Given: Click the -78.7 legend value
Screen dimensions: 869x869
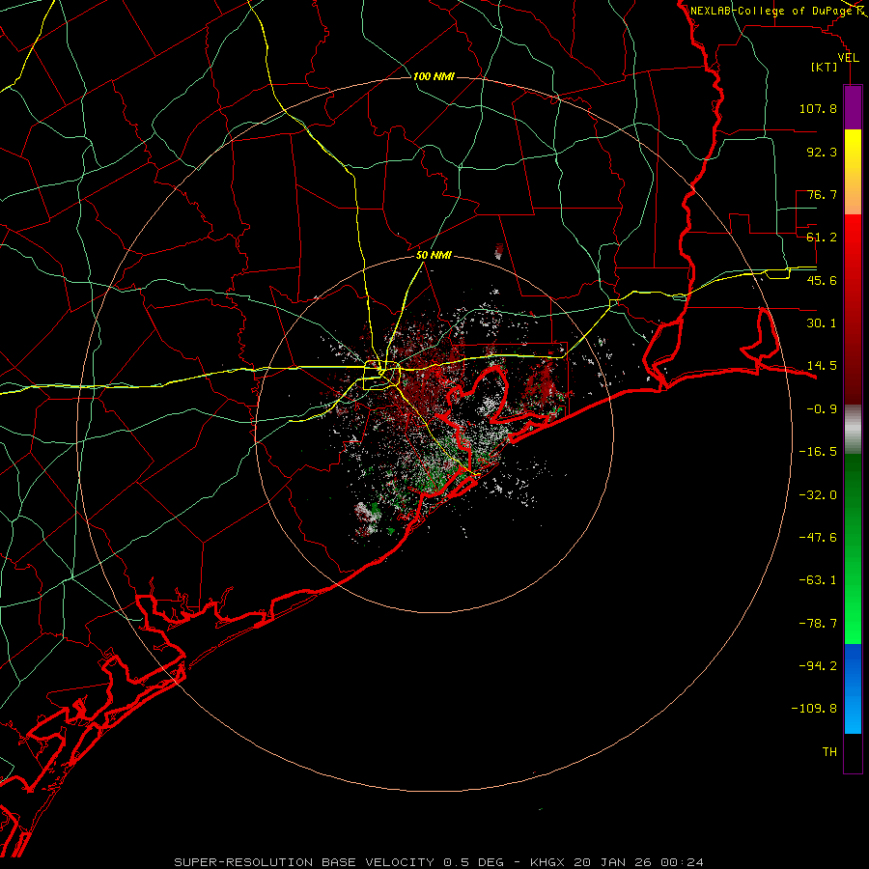Looking at the screenshot, I should coord(818,624).
